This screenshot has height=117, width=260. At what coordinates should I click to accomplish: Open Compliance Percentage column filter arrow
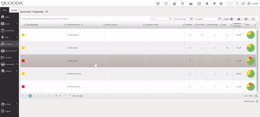pos(244,24)
